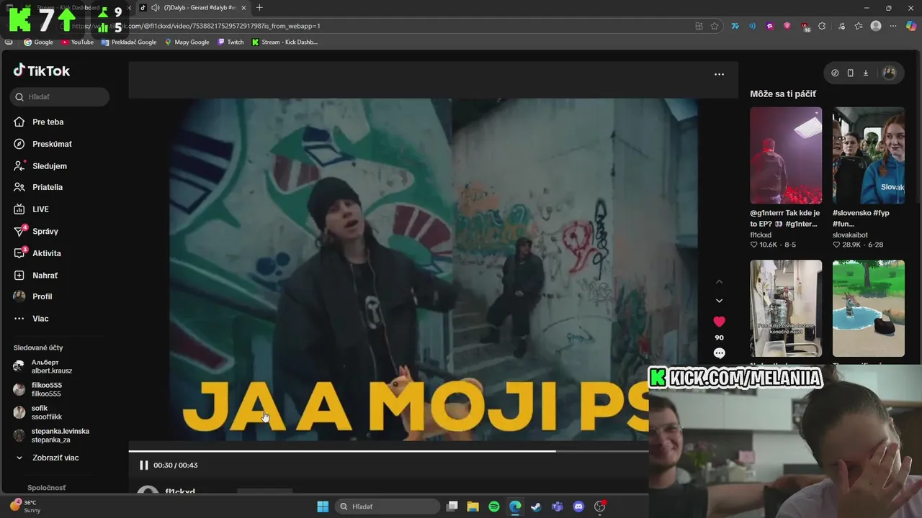Open the Copilot icon in Edge toolbar
This screenshot has width=922, height=518.
point(911,26)
